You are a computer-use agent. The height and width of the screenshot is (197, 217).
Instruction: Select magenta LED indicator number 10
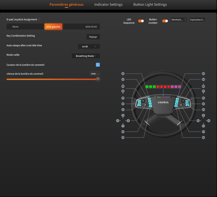click(179, 87)
